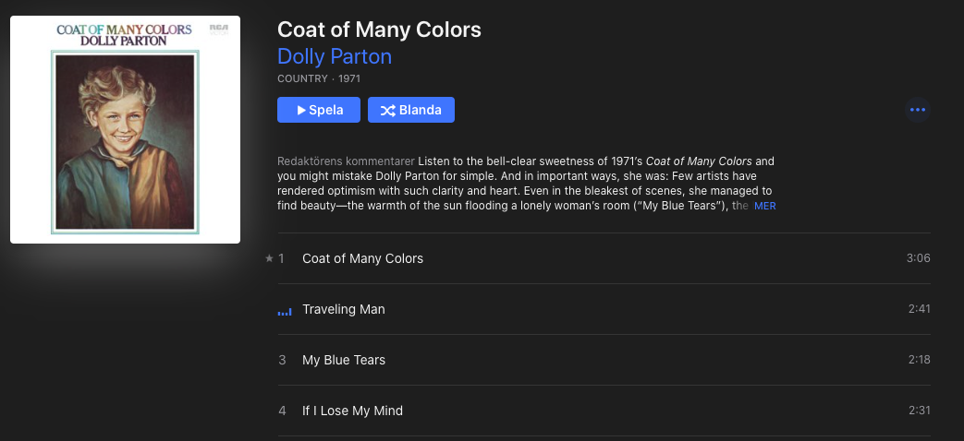This screenshot has height=441, width=964.
Task: Start playback with the Spela button
Action: click(319, 110)
